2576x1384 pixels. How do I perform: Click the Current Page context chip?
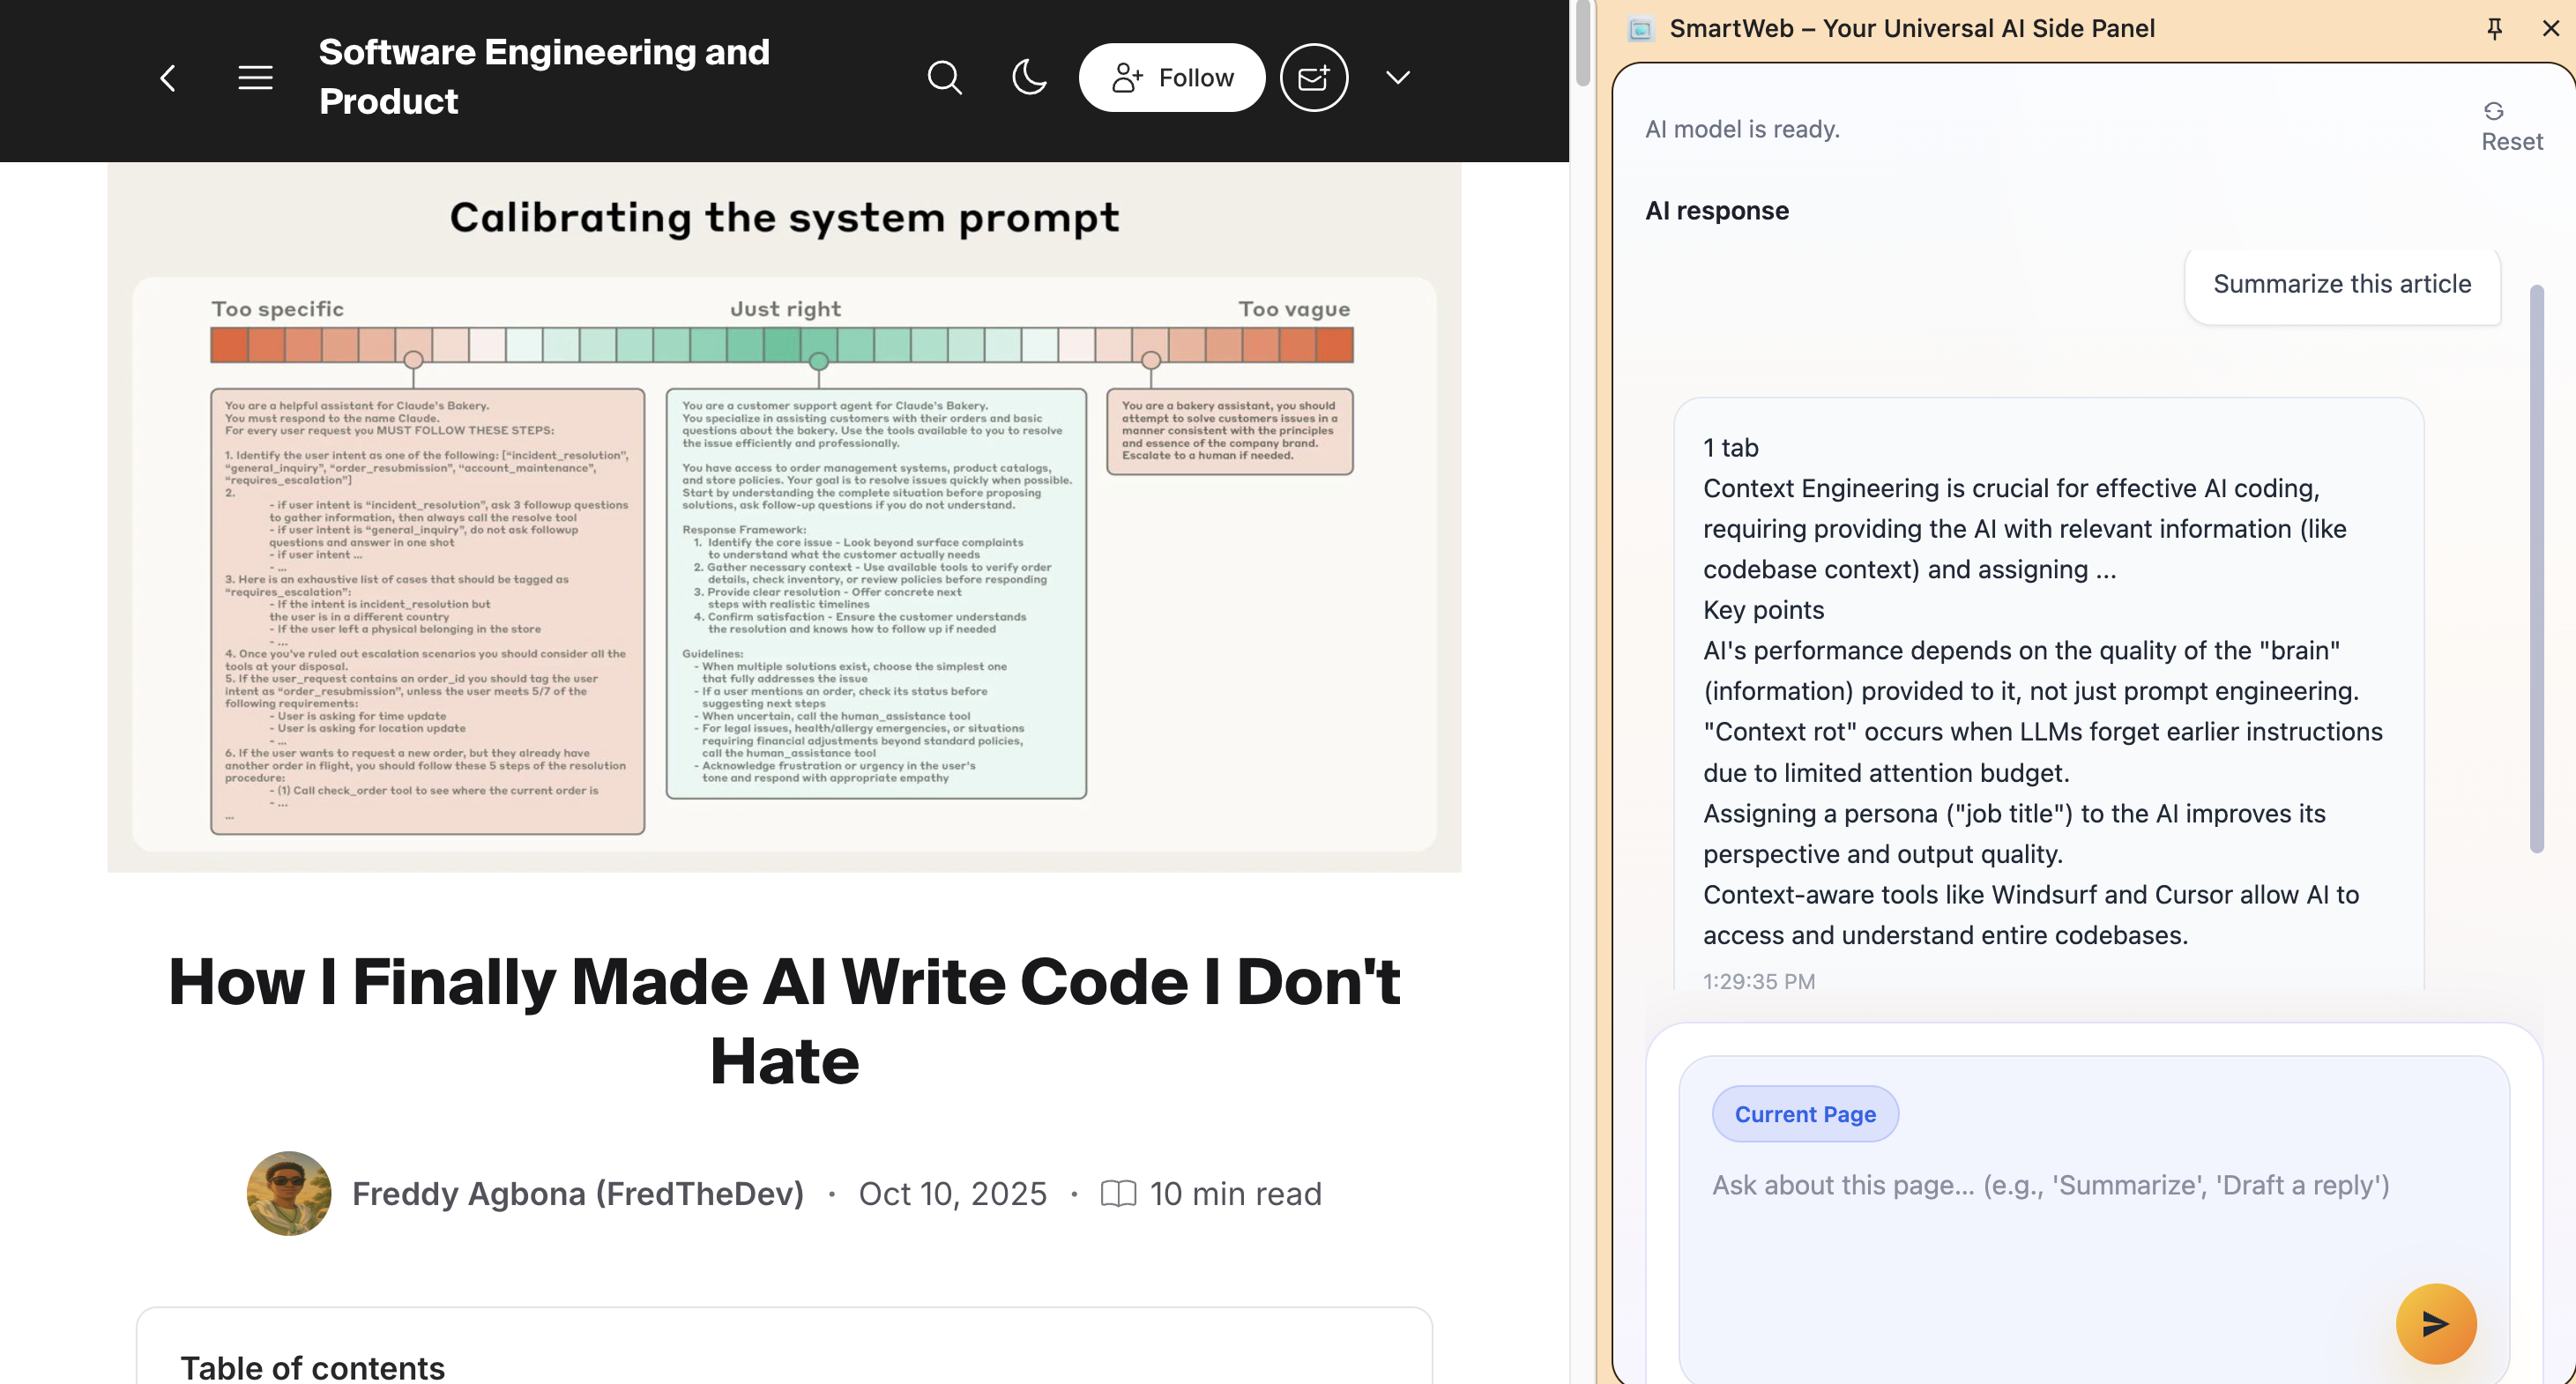(x=1805, y=1114)
